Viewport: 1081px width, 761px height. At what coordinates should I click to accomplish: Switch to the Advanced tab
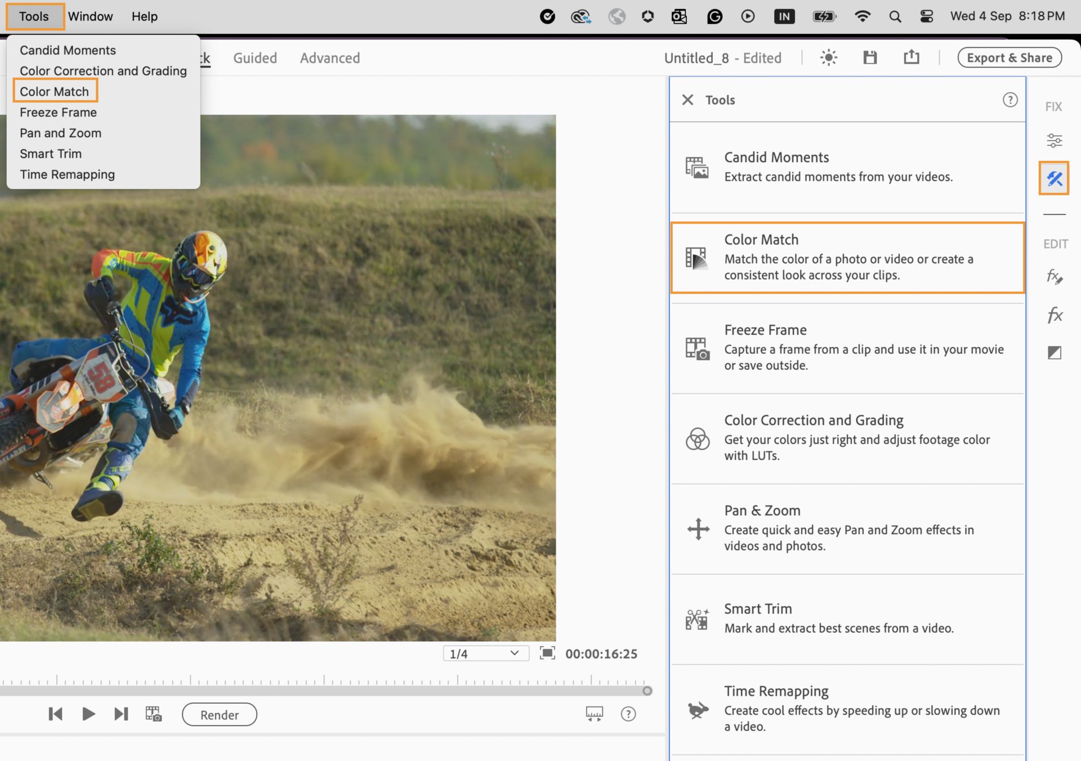330,58
